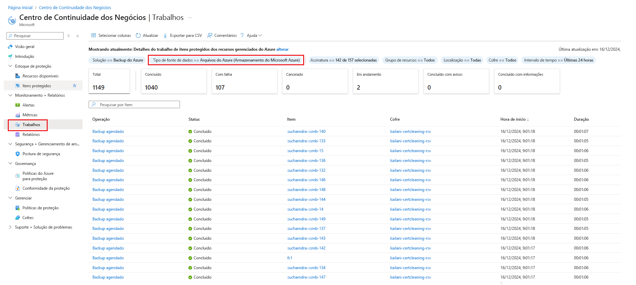
Task: Click the Operação column header
Action: tap(101, 119)
